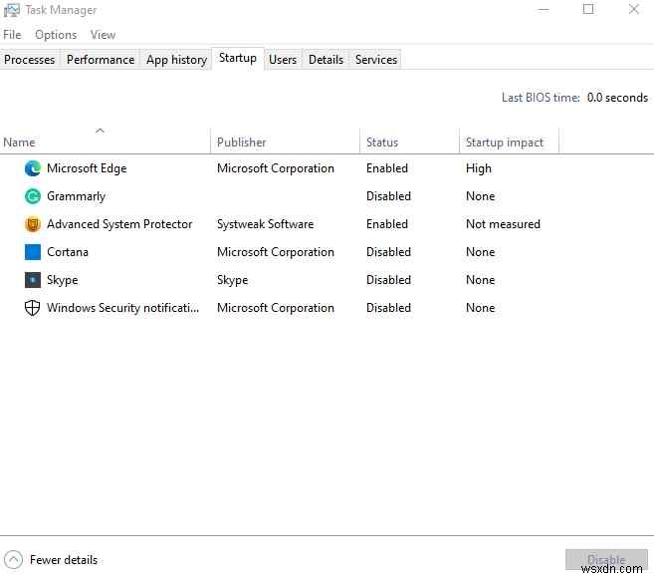
Task: Click Disabled status of Windows Security
Action: [389, 309]
